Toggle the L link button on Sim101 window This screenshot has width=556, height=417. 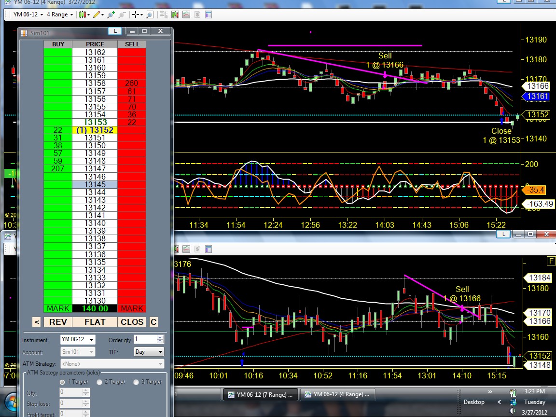pyautogui.click(x=115, y=31)
